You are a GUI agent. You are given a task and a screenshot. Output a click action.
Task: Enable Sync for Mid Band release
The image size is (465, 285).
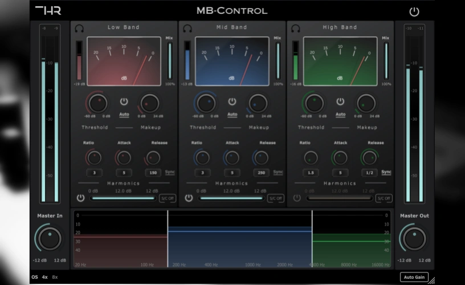pos(278,172)
